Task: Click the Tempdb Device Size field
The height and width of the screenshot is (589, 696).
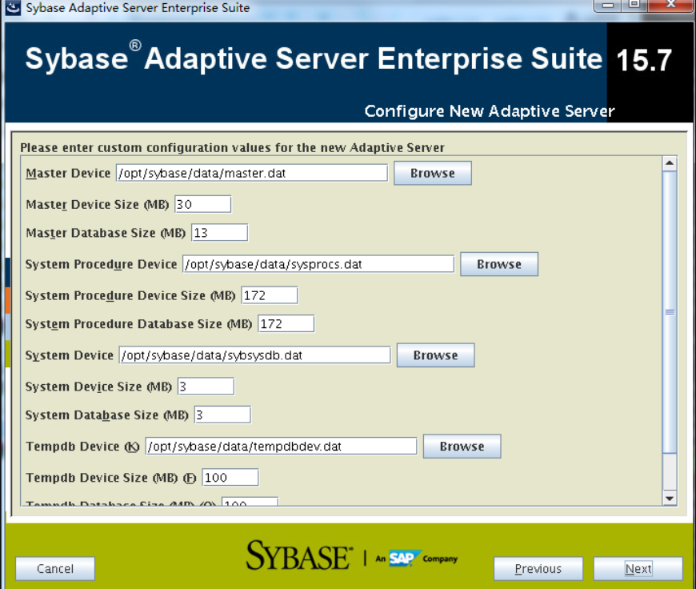Action: [x=230, y=478]
